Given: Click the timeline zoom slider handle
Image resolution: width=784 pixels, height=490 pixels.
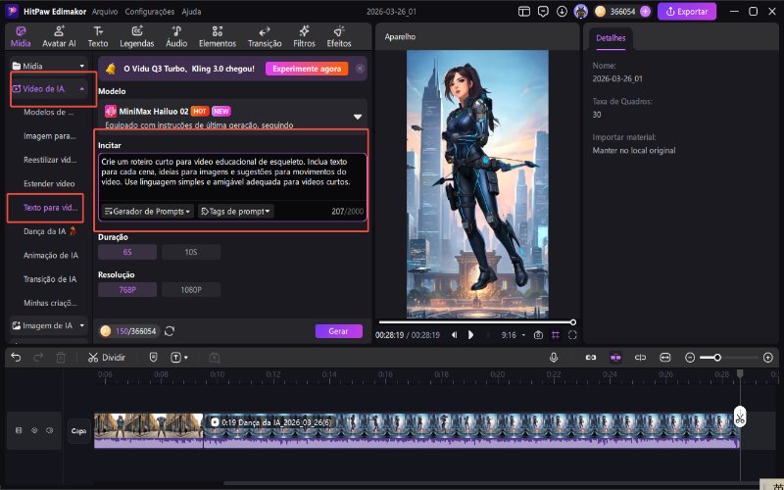Looking at the screenshot, I should tap(717, 358).
